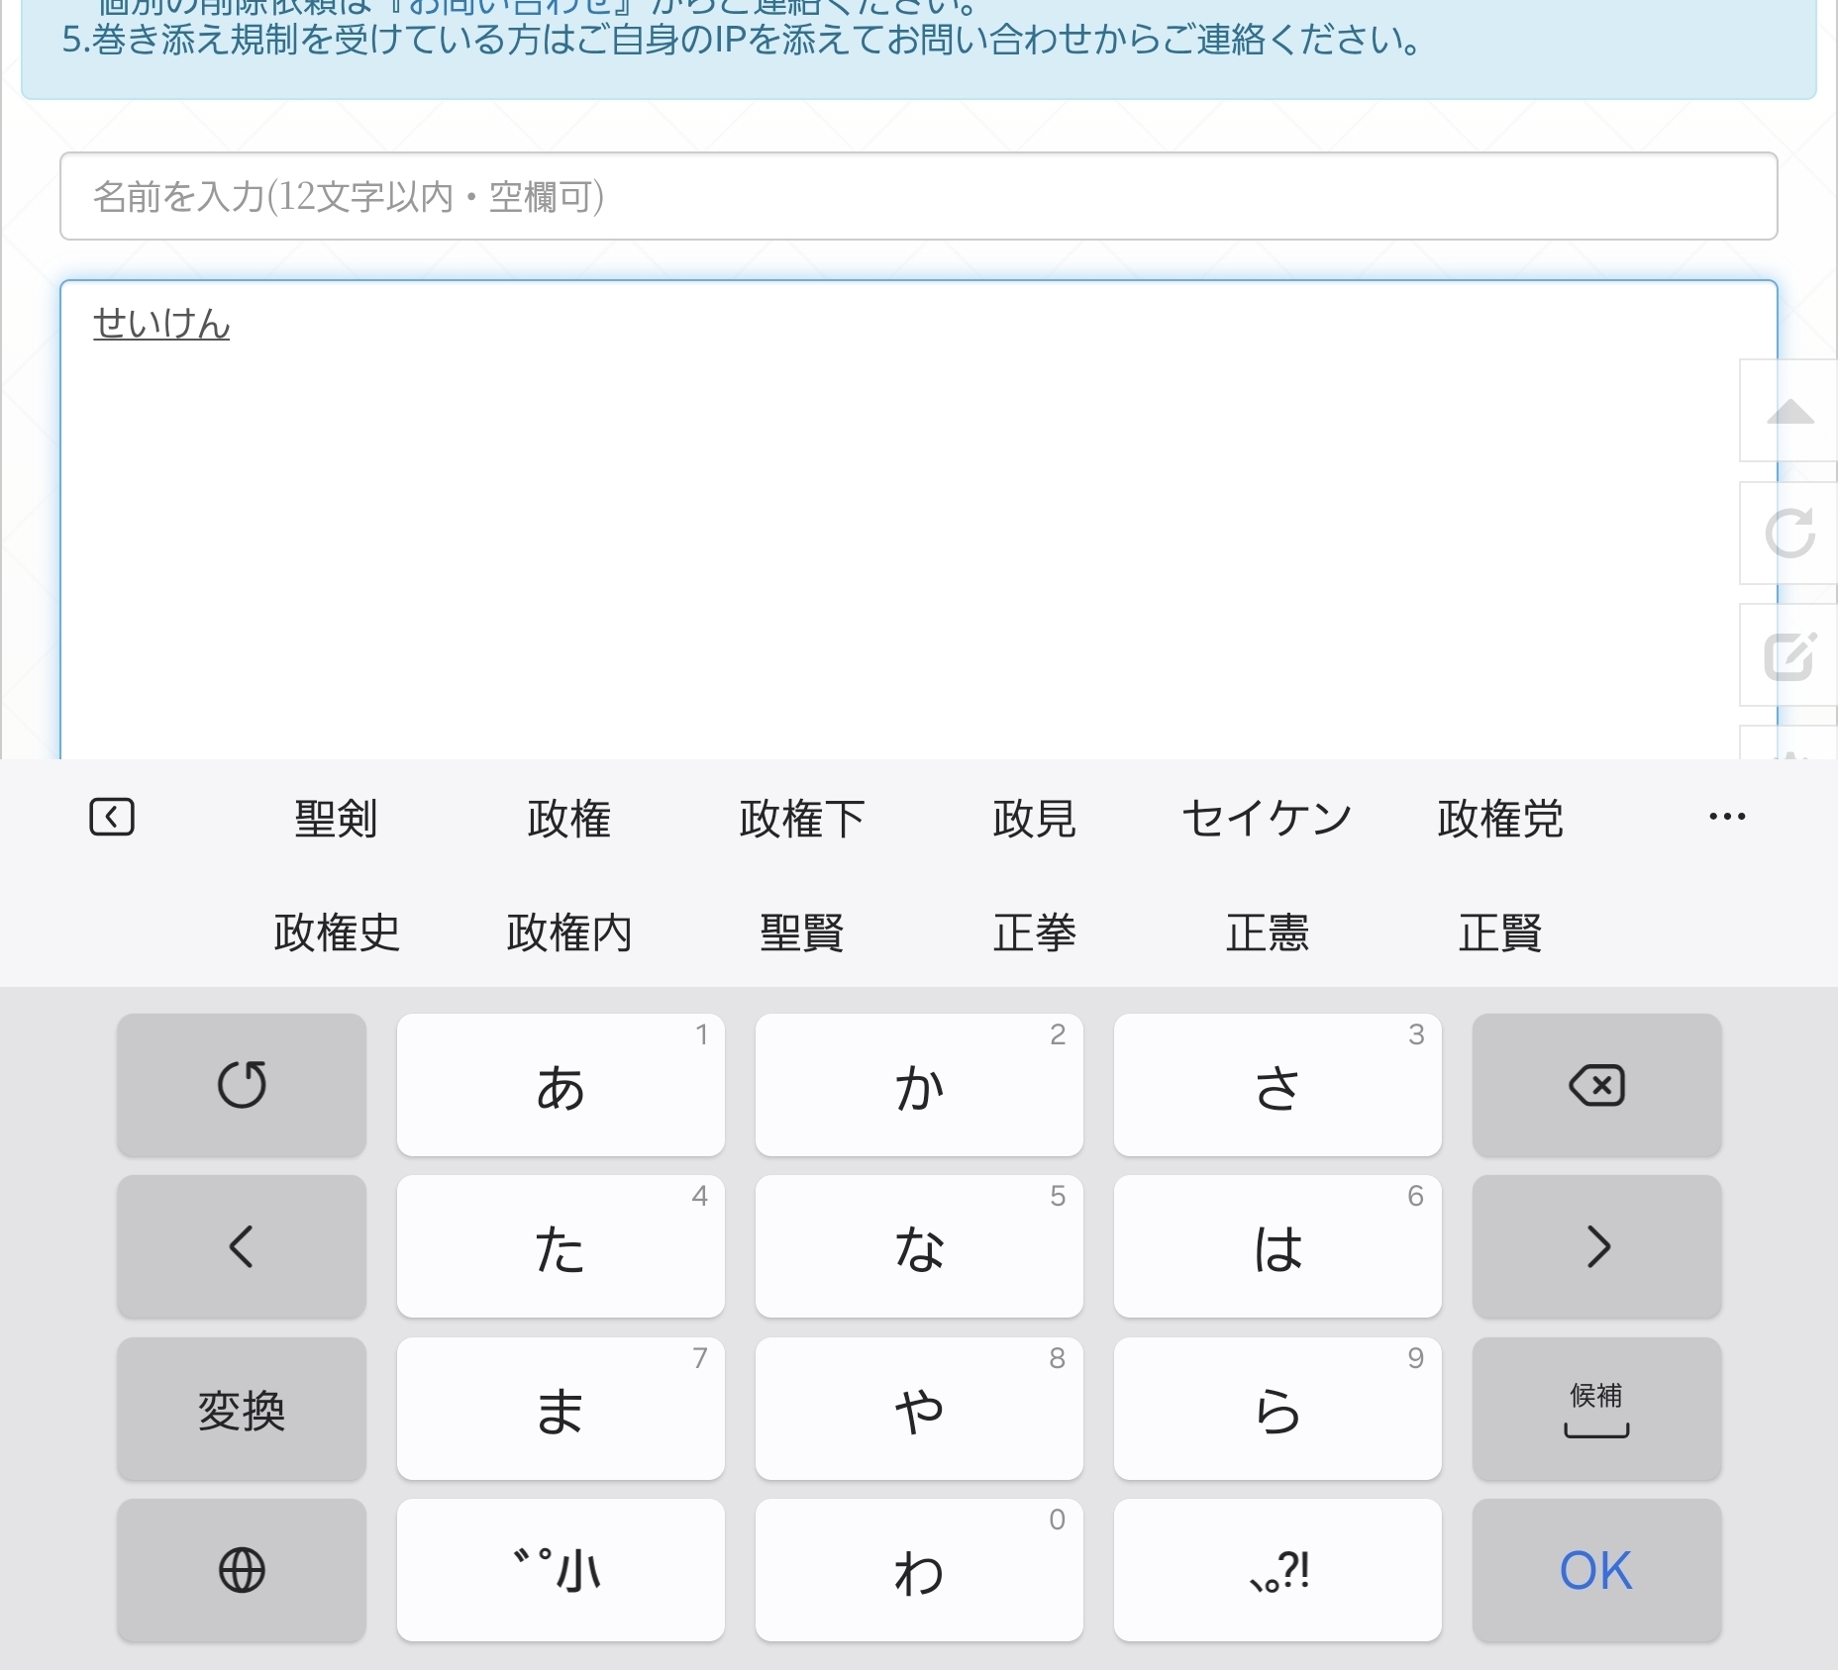Tap the scroll-to-top arrow button
This screenshot has height=1670, width=1838.
coord(1788,412)
